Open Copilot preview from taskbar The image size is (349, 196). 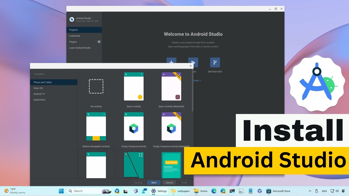click(x=117, y=191)
